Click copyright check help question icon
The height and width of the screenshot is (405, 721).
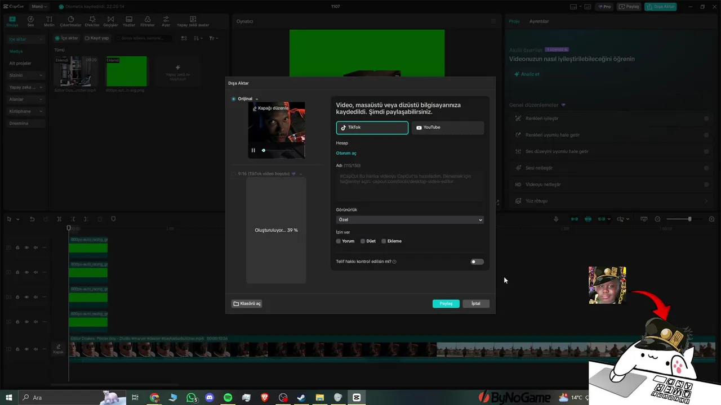click(394, 262)
